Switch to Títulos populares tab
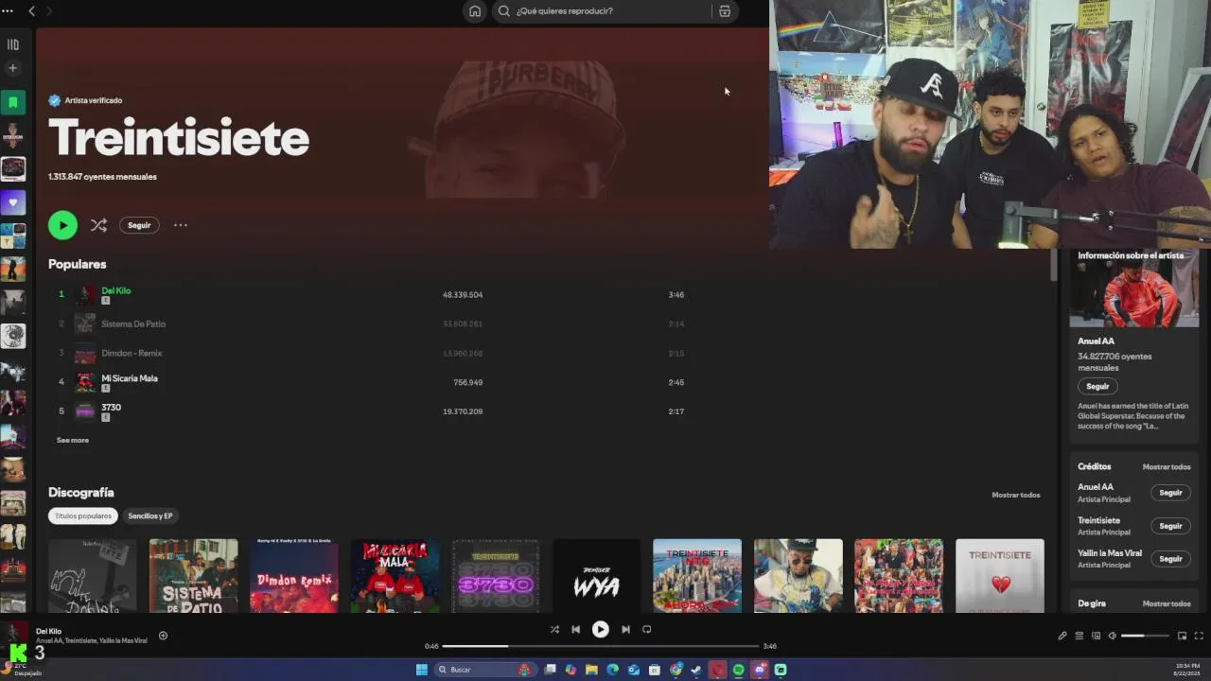 [83, 515]
